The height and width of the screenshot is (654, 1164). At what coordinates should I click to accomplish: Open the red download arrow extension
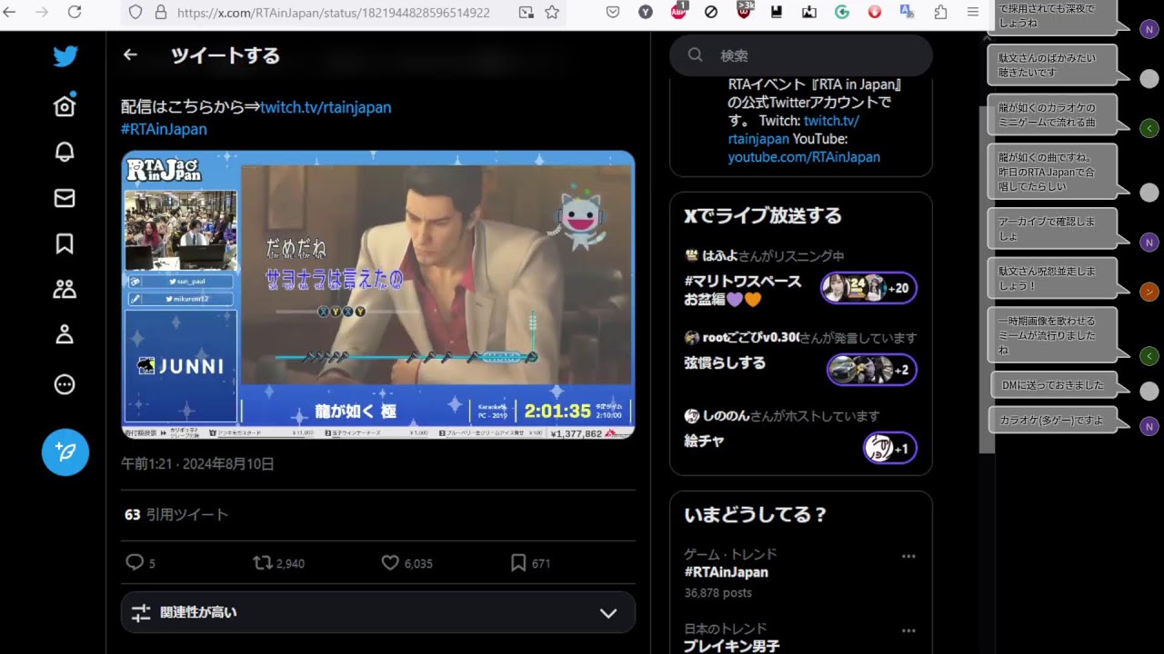[x=875, y=13]
